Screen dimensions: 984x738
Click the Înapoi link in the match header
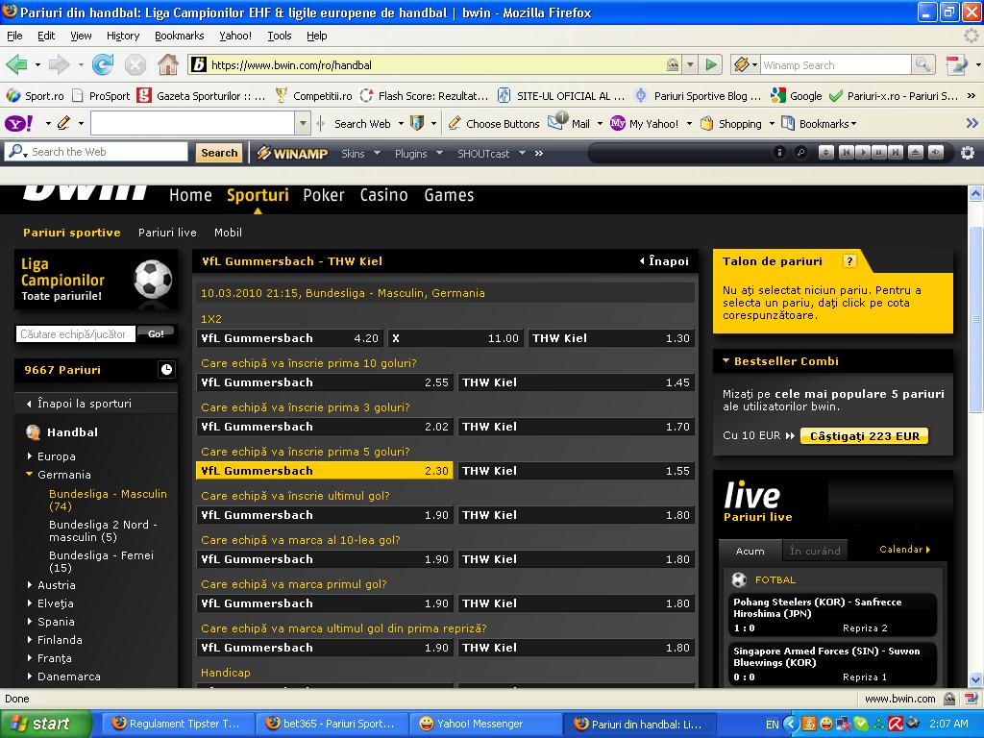pyautogui.click(x=665, y=261)
